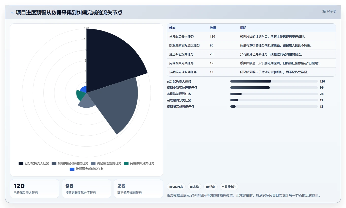Select table row cell 按期更新实际进度任务
This screenshot has height=208, width=346.
click(185, 45)
